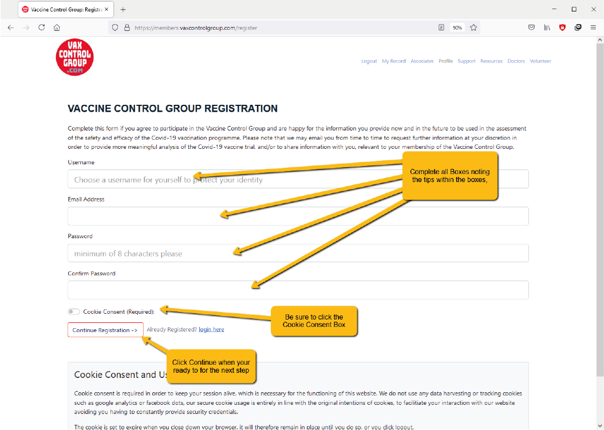The width and height of the screenshot is (604, 430).
Task: Toggle reader view icon in address bar
Action: [x=441, y=27]
